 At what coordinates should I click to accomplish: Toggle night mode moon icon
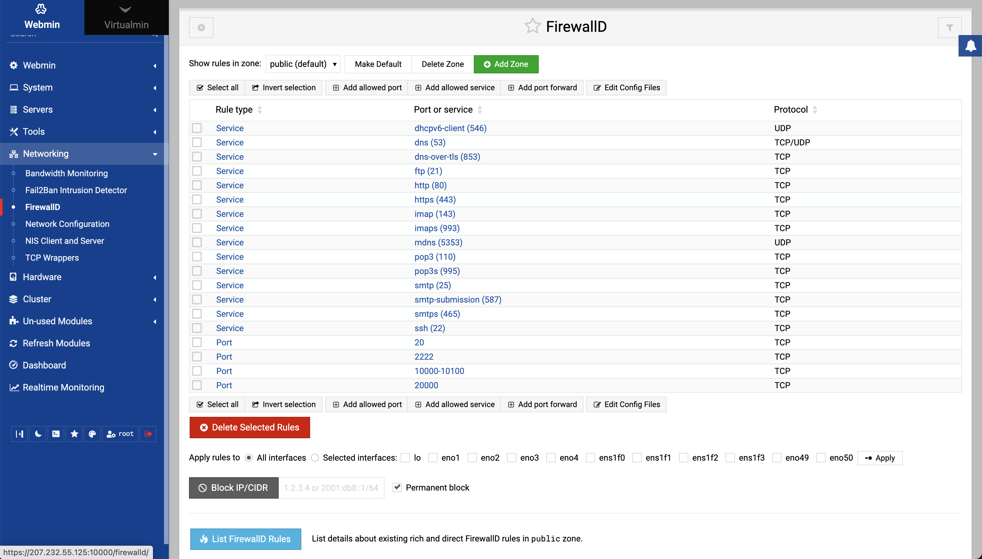[x=38, y=434]
